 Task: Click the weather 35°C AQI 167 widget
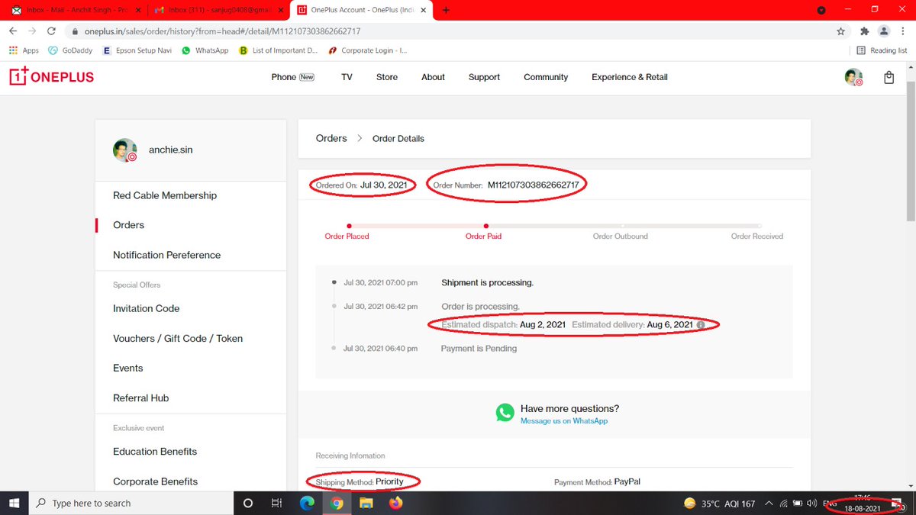pos(719,504)
